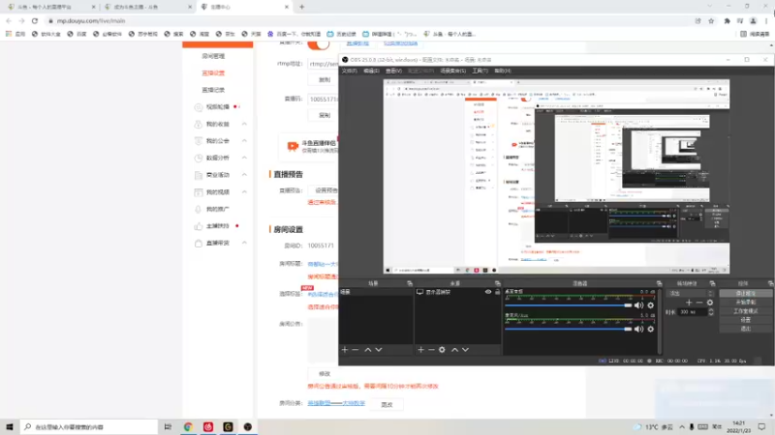Open source properties gear in Sources panel
Image resolution: width=775 pixels, height=435 pixels.
pyautogui.click(x=442, y=350)
